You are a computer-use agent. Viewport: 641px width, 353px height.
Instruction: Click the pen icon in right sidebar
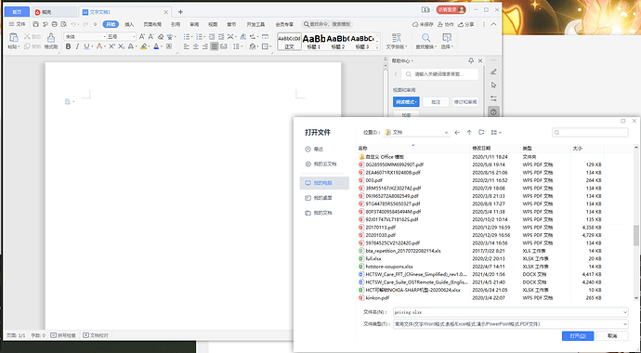pos(493,72)
